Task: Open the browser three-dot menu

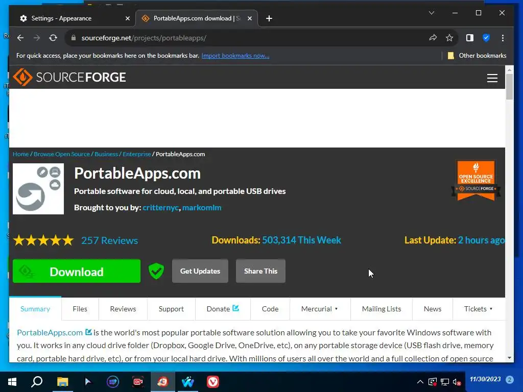Action: coord(503,38)
